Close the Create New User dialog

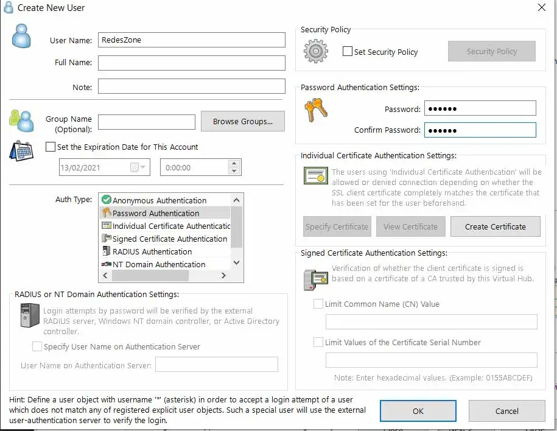(x=541, y=7)
